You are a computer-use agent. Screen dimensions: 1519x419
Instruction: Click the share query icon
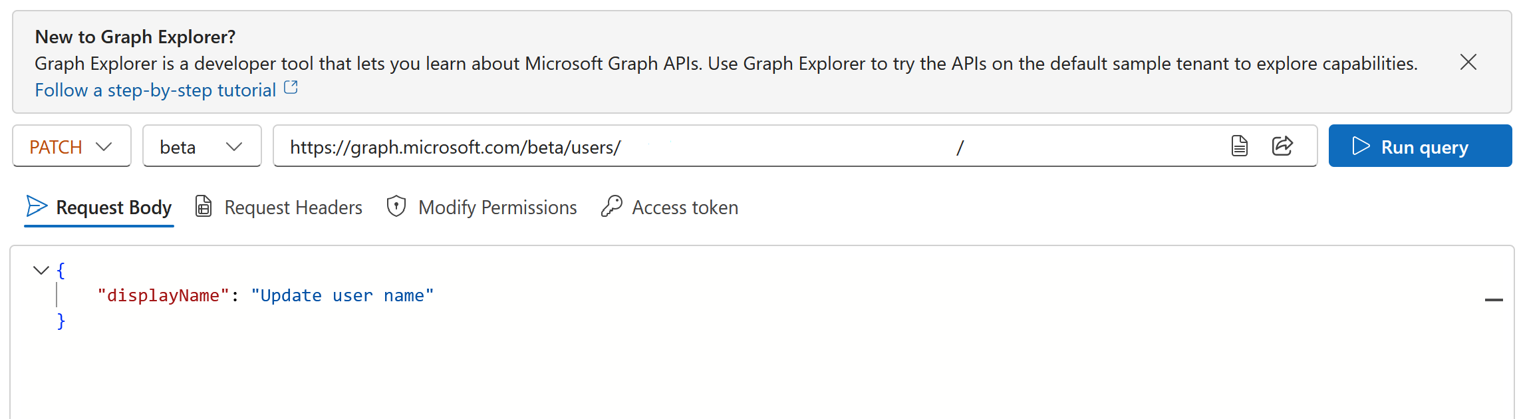(1282, 146)
